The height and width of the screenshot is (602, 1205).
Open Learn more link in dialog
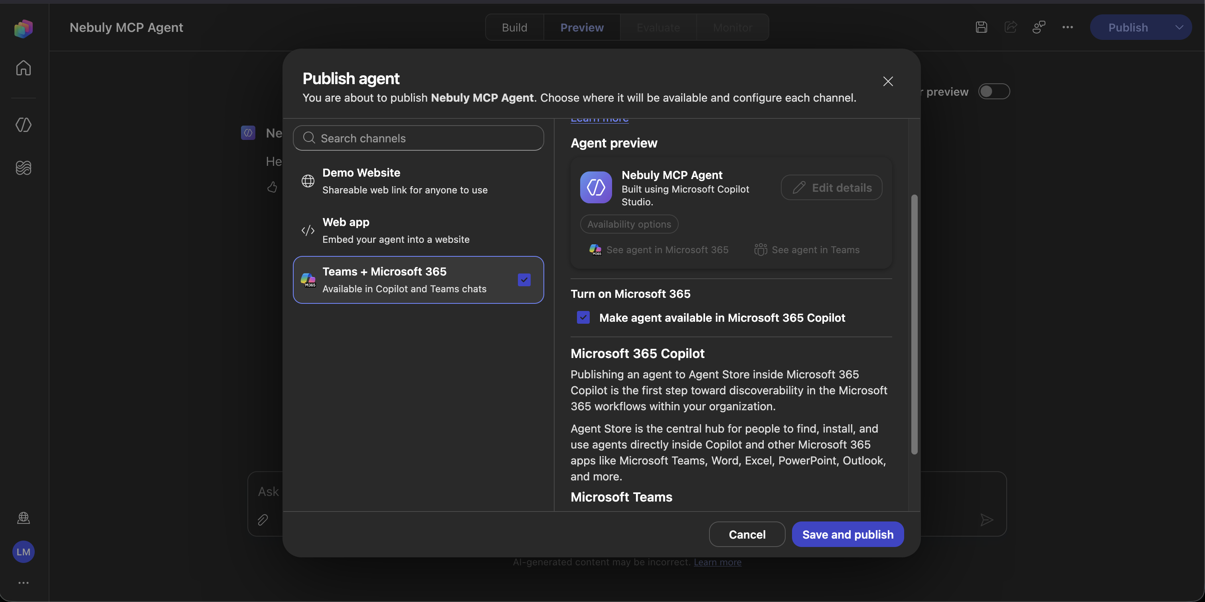[599, 120]
